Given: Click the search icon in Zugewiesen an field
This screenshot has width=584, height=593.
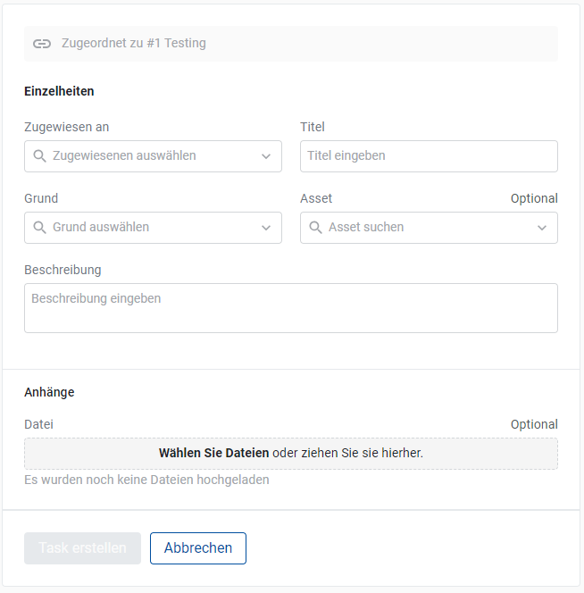Looking at the screenshot, I should click(x=39, y=155).
